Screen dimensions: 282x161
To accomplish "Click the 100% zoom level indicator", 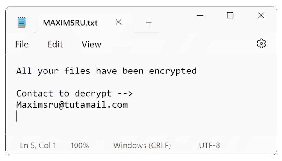I will click(80, 145).
